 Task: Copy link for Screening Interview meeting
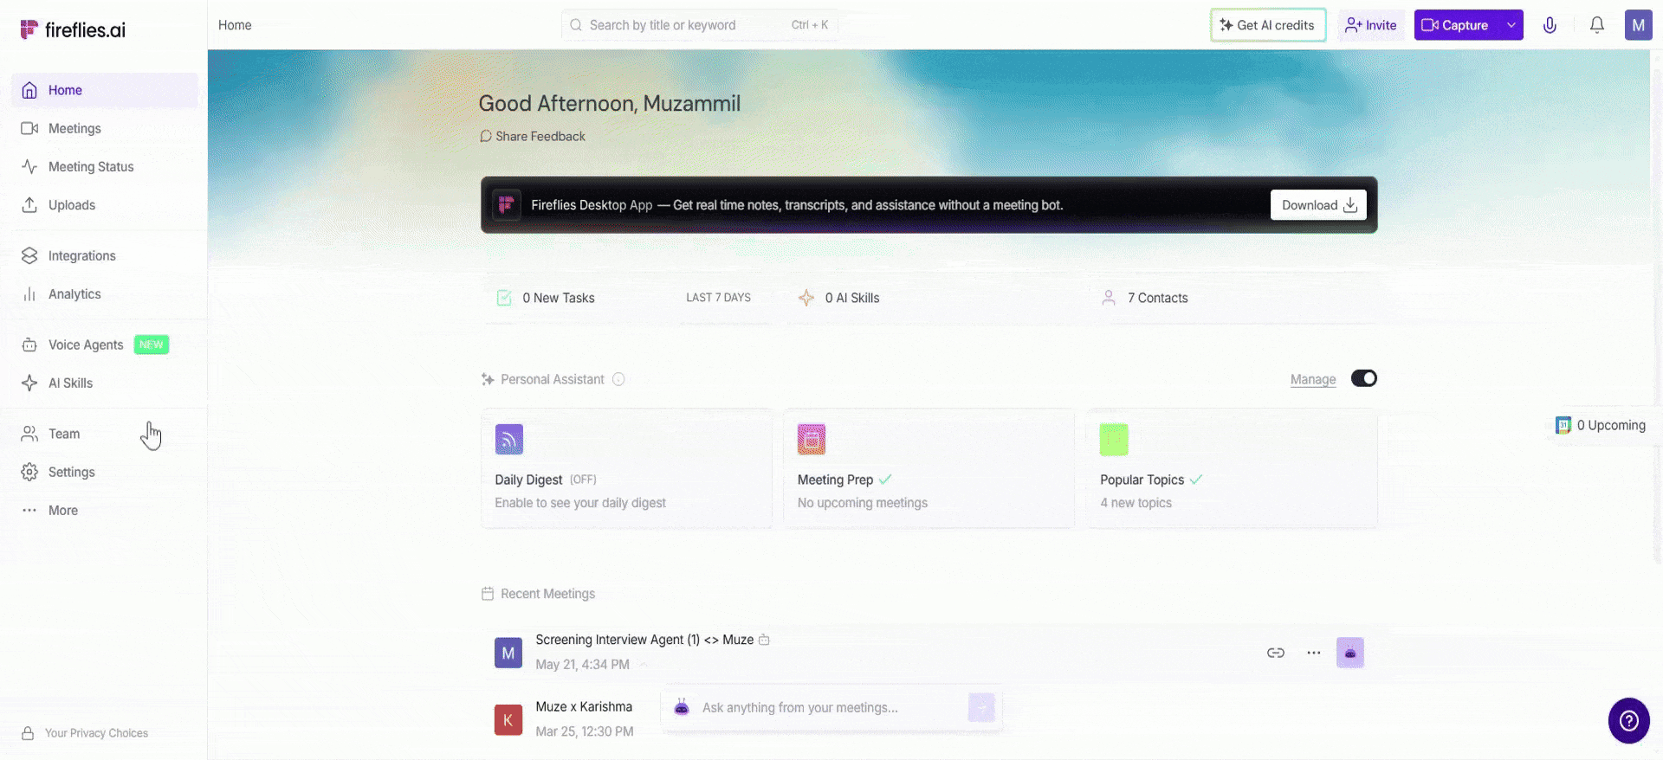1276,653
